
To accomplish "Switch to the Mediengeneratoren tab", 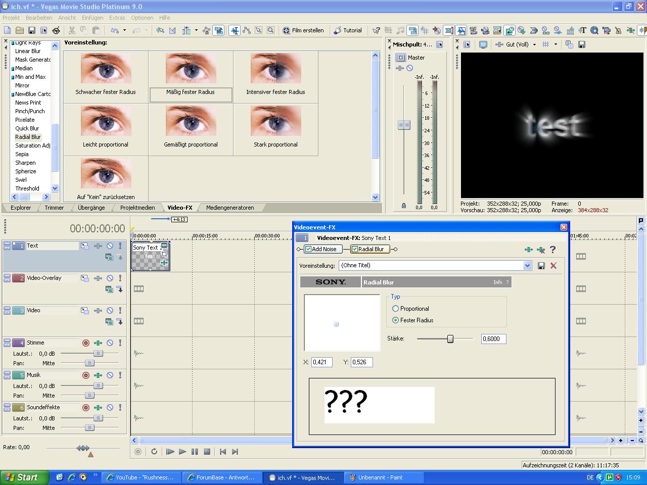I will point(230,208).
